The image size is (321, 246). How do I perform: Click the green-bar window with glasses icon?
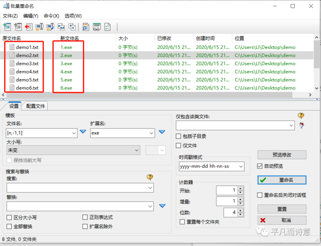[97, 27]
